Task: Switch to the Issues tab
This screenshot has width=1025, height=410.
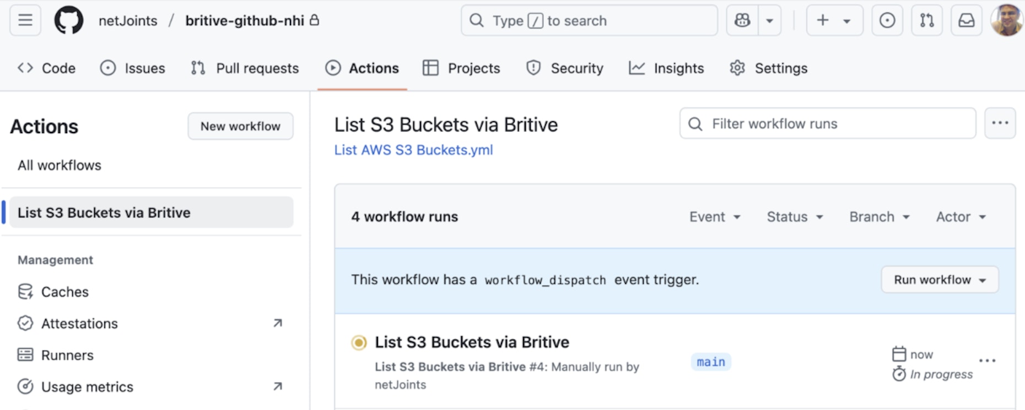Action: [132, 68]
